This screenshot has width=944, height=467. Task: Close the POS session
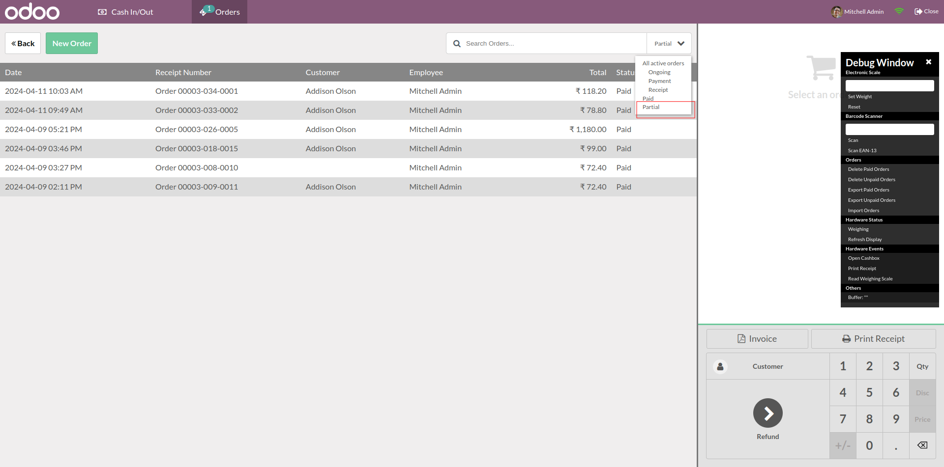coord(926,11)
